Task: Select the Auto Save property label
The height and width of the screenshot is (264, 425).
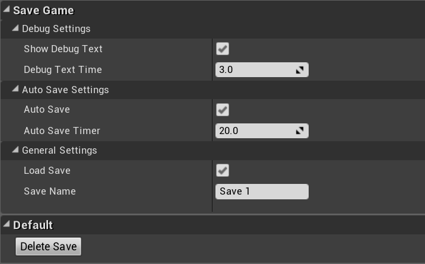Action: [x=46, y=110]
